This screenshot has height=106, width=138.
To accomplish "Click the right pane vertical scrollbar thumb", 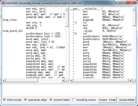I will (x=134, y=18).
